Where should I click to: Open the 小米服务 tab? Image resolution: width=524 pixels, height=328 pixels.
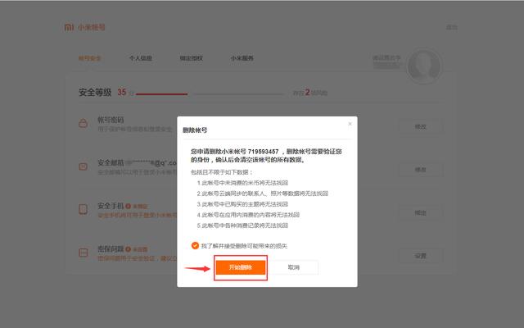[x=242, y=58]
